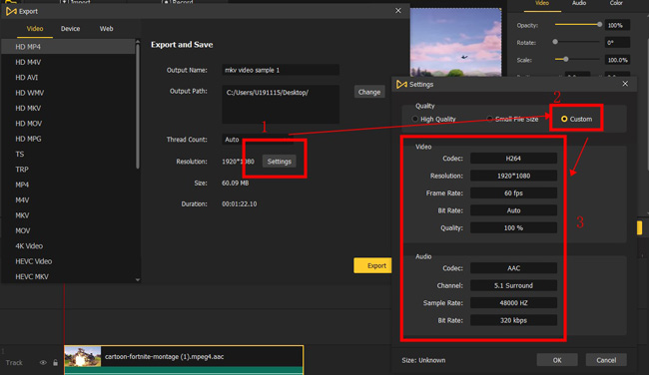Open Color tab in properties panel
649x375 pixels.
616,3
